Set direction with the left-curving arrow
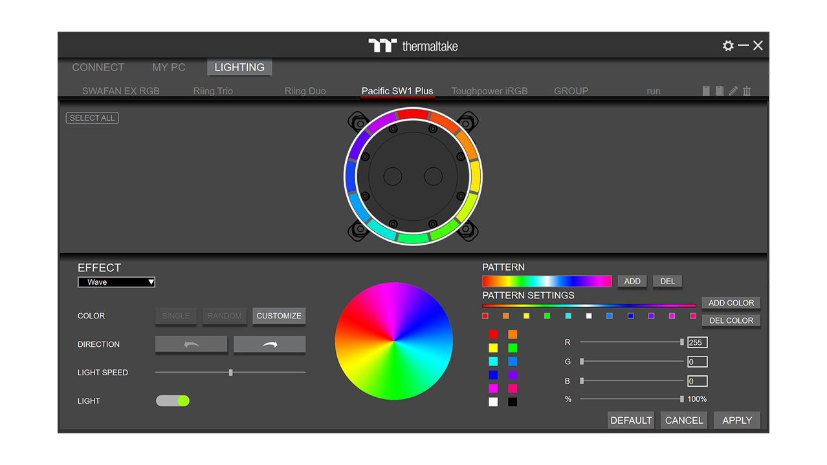Viewport: 827px width, 465px height. pos(192,344)
